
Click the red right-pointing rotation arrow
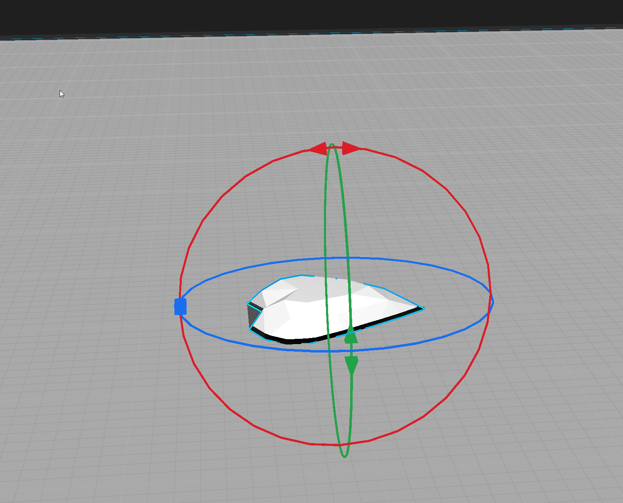pos(351,148)
